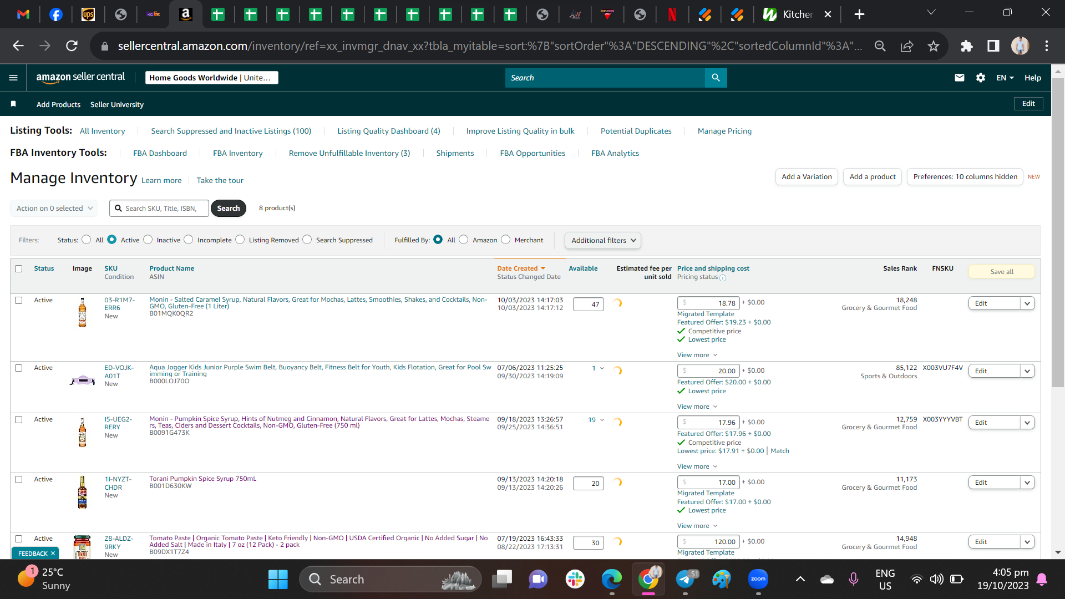The image size is (1065, 599).
Task: Select the All status radio button
Action: pyautogui.click(x=86, y=240)
